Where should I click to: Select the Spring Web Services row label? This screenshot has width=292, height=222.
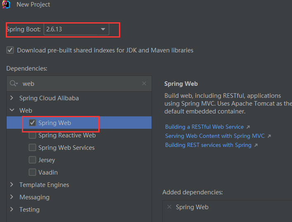(66, 148)
